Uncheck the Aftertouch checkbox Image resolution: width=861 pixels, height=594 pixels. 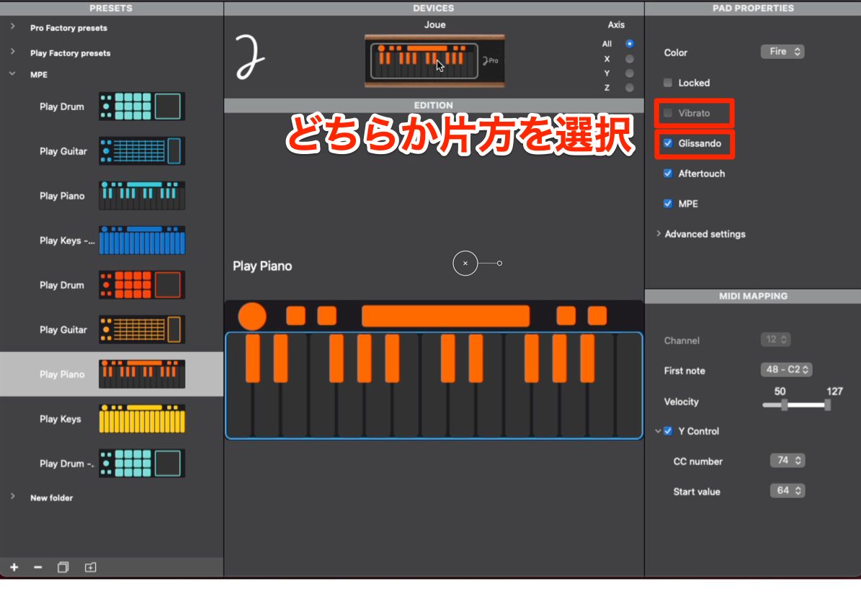tap(668, 174)
